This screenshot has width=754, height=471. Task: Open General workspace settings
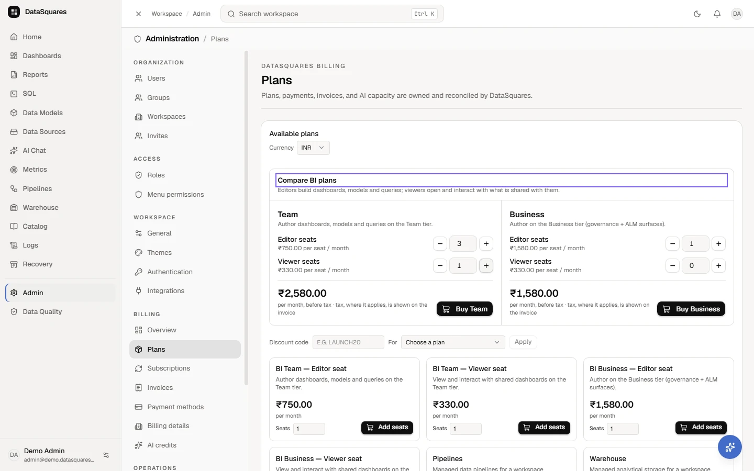pyautogui.click(x=185, y=233)
